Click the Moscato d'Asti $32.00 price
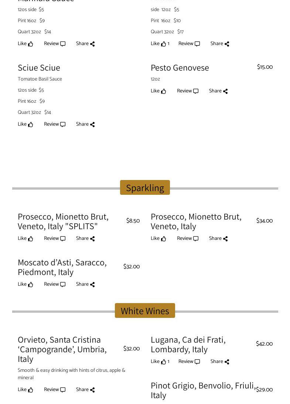The image size is (290, 404). pos(131,266)
